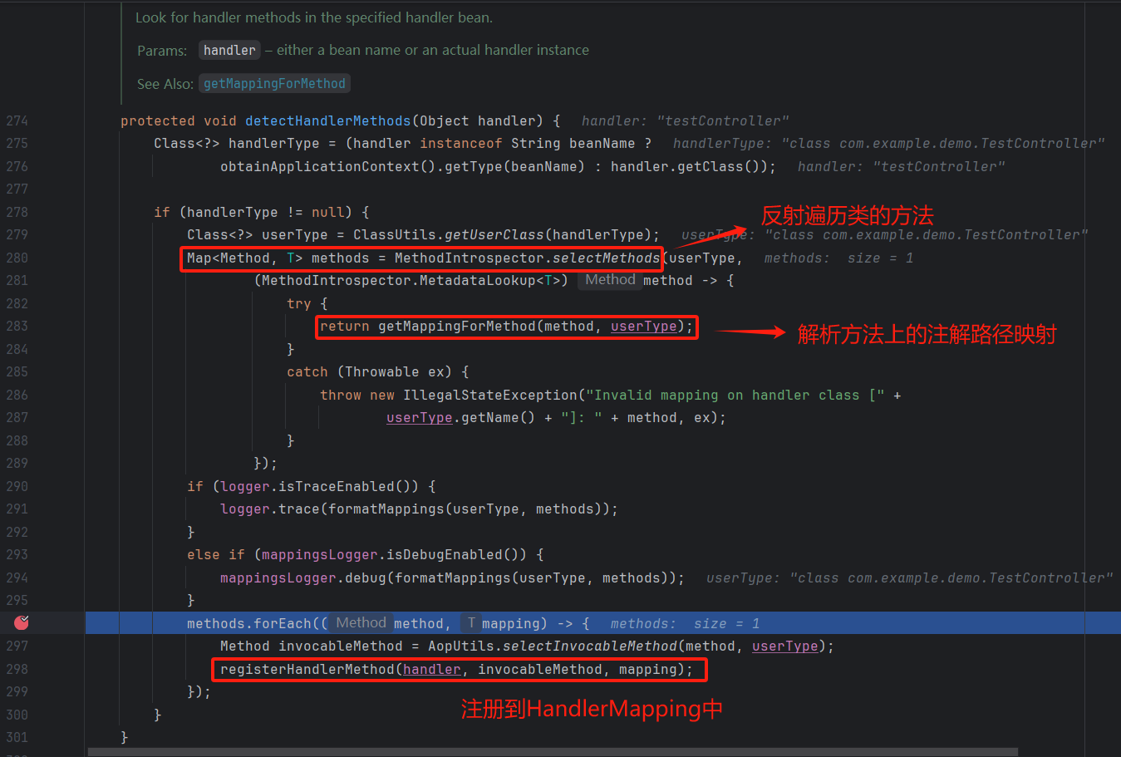
Task: Click the Method inlay hint in methods.forEach
Action: coord(361,623)
